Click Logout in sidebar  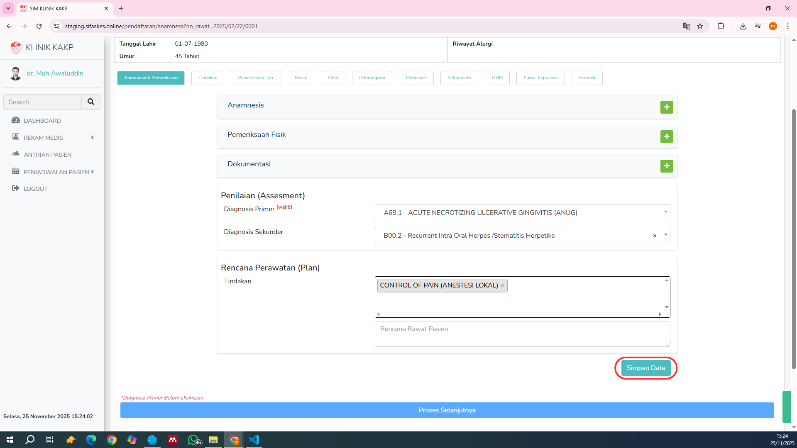click(35, 189)
